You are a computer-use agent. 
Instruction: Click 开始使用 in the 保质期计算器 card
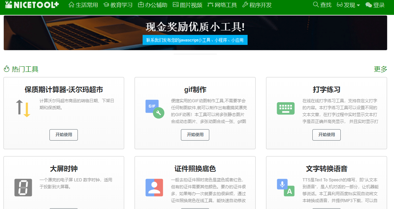64,135
